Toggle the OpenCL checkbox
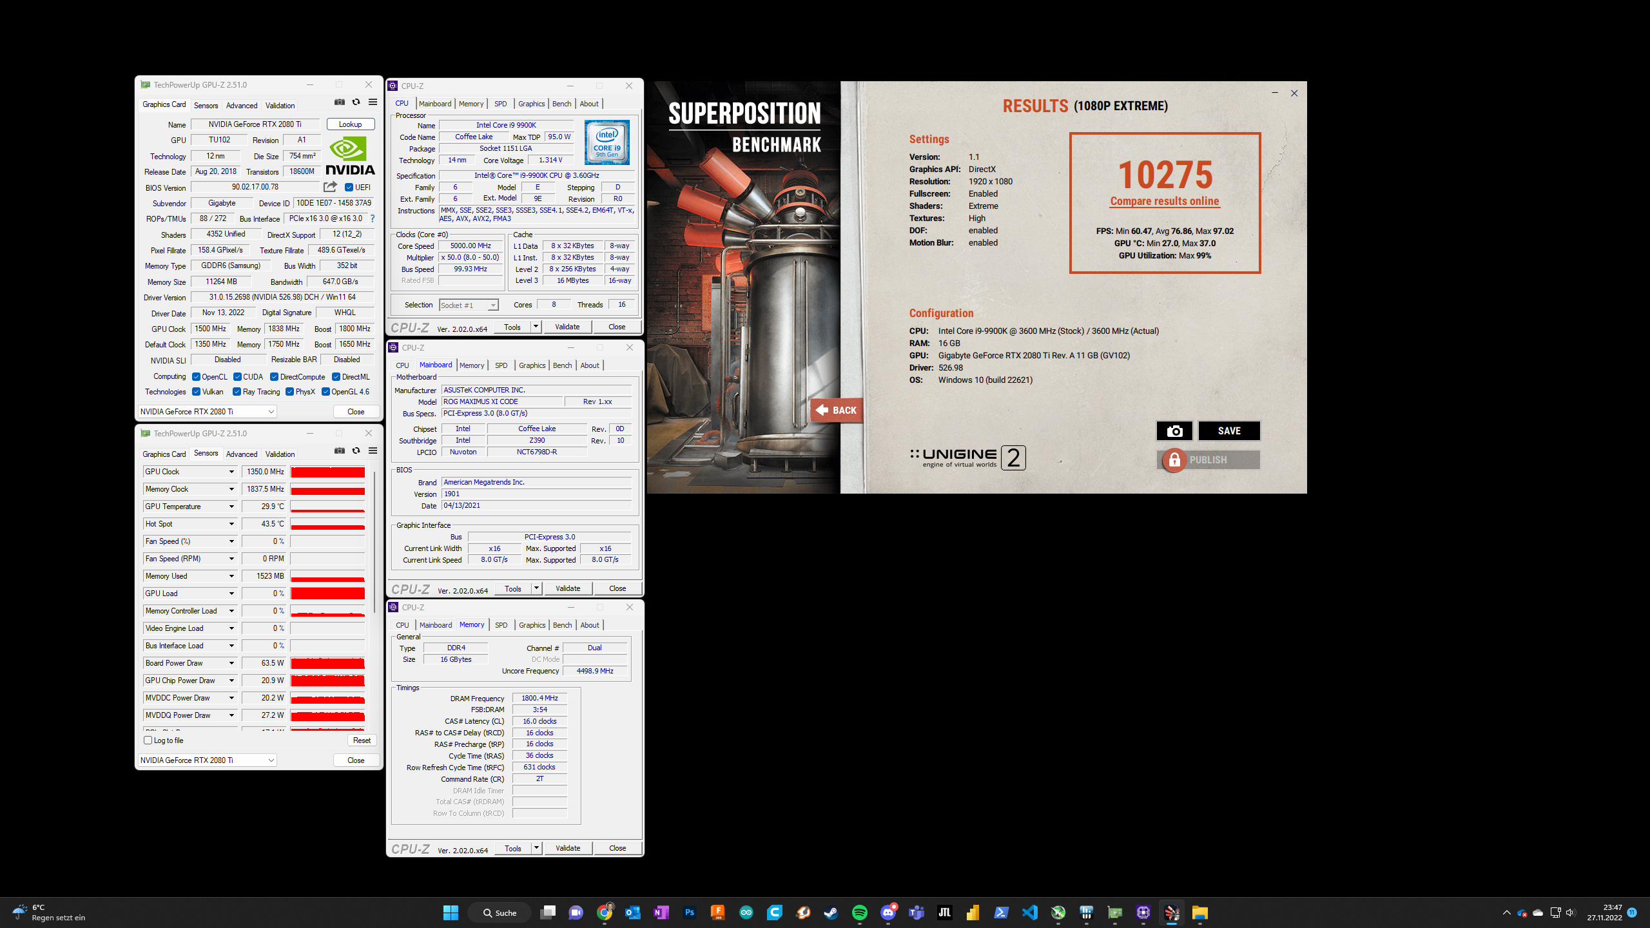Image resolution: width=1650 pixels, height=928 pixels. click(x=196, y=377)
